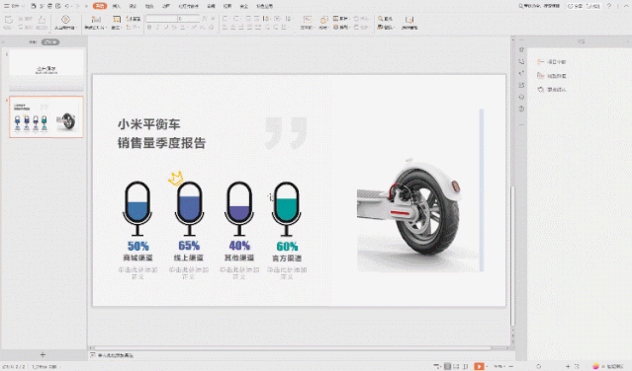Screen dimensions: 632x371
Task: Open the Slide Show ribbon tab
Action: coord(188,6)
